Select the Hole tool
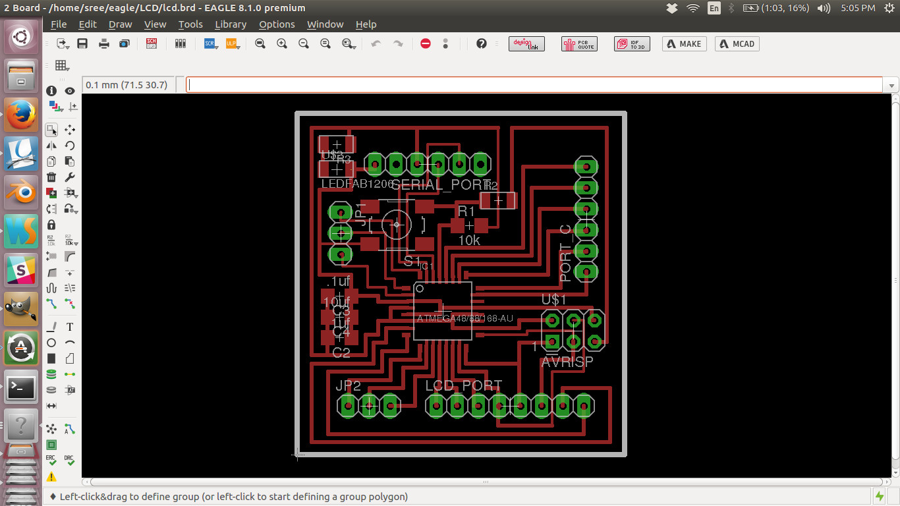Viewport: 900px width, 506px height. (51, 390)
